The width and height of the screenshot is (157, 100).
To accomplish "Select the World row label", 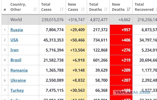I will pyautogui.click(x=16, y=20).
